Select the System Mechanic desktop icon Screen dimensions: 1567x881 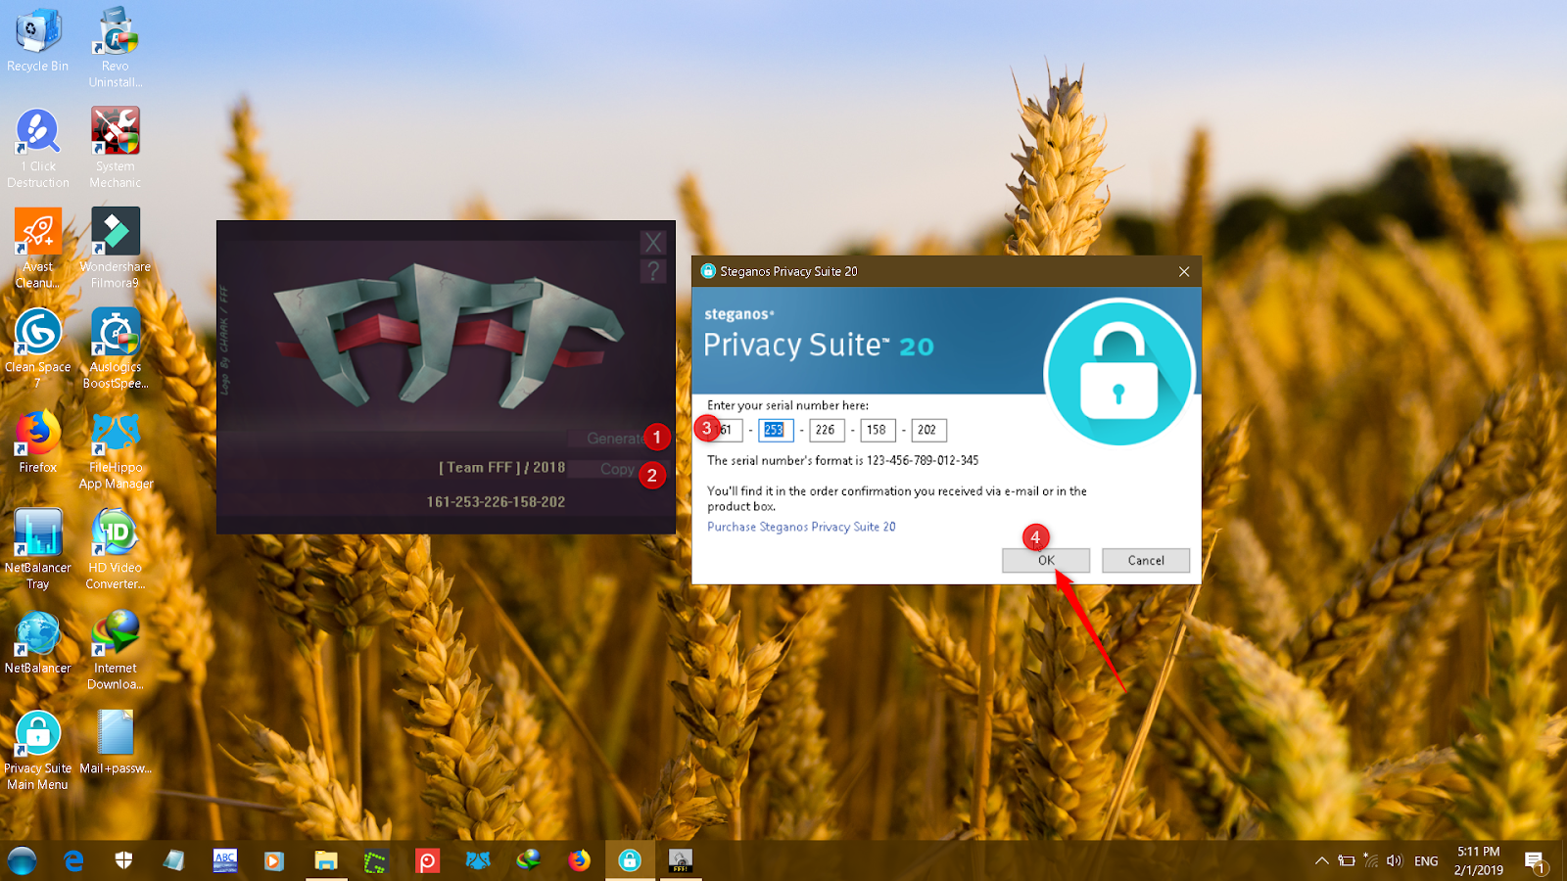(116, 149)
